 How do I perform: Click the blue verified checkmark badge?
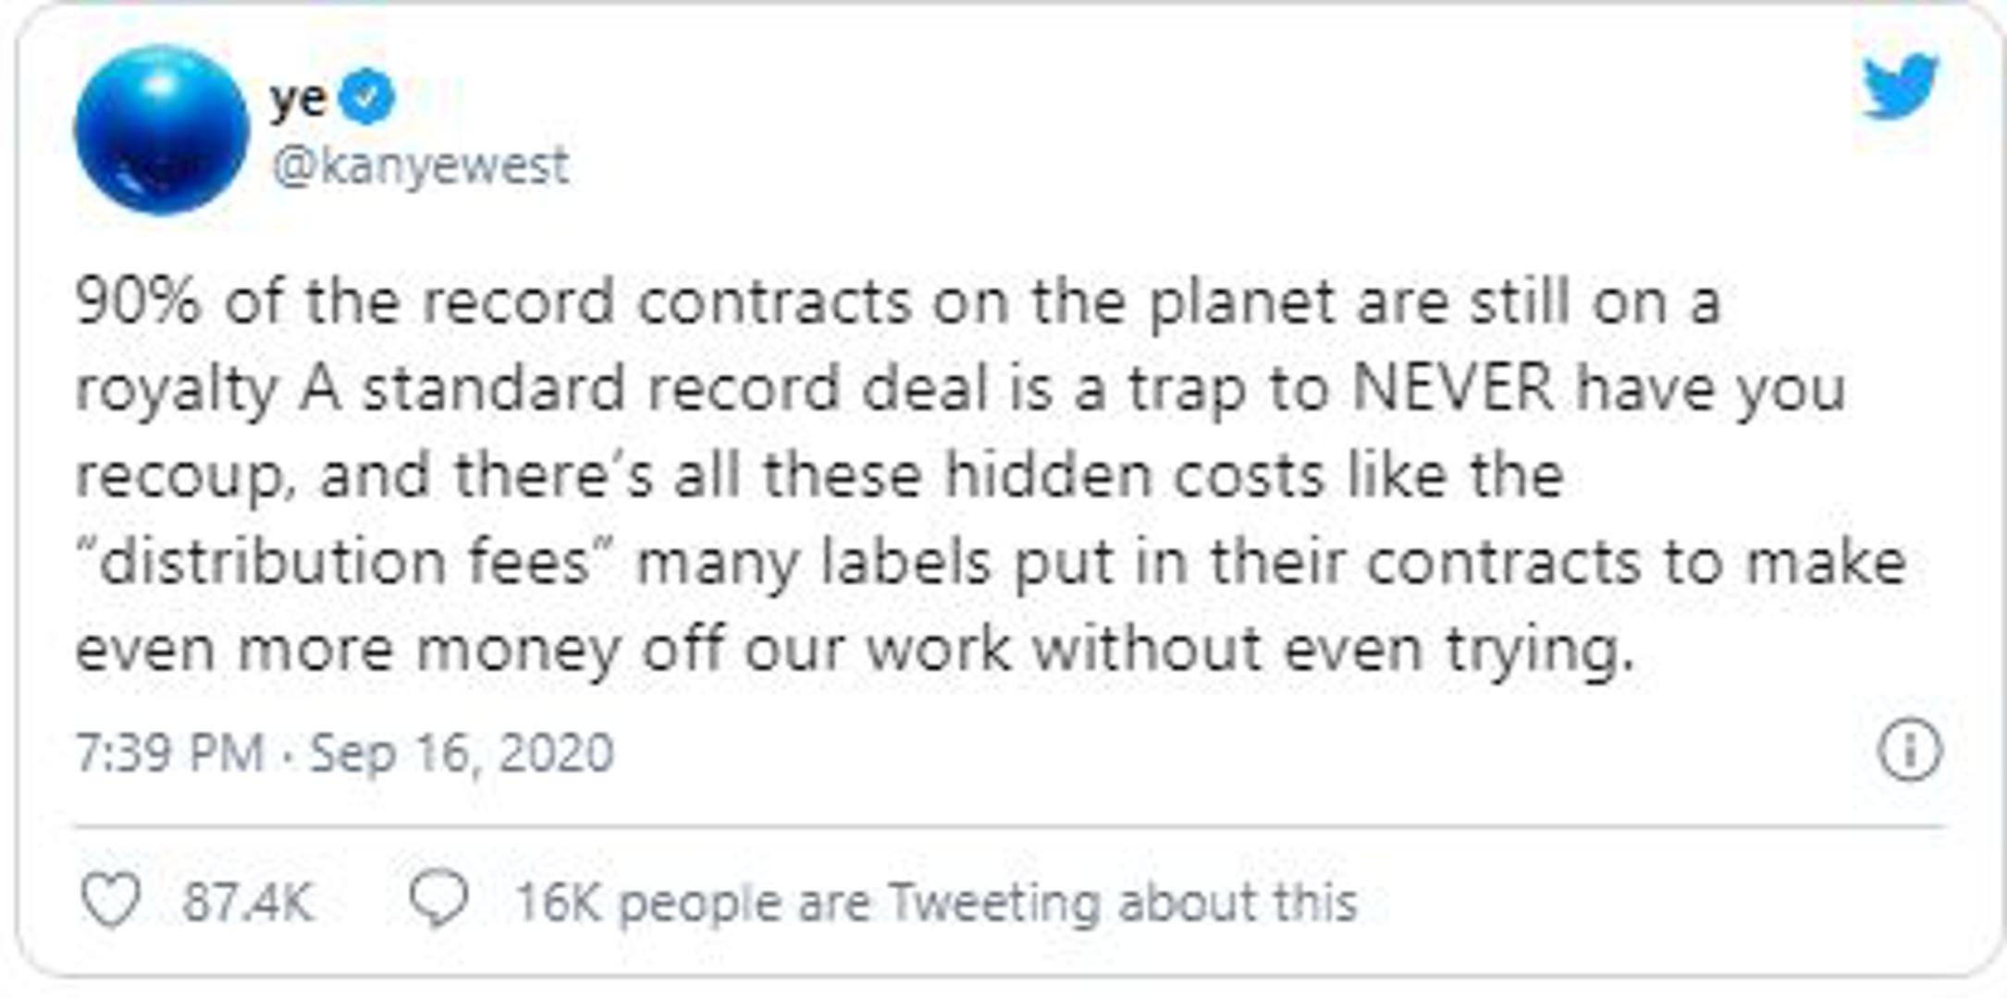pyautogui.click(x=368, y=96)
